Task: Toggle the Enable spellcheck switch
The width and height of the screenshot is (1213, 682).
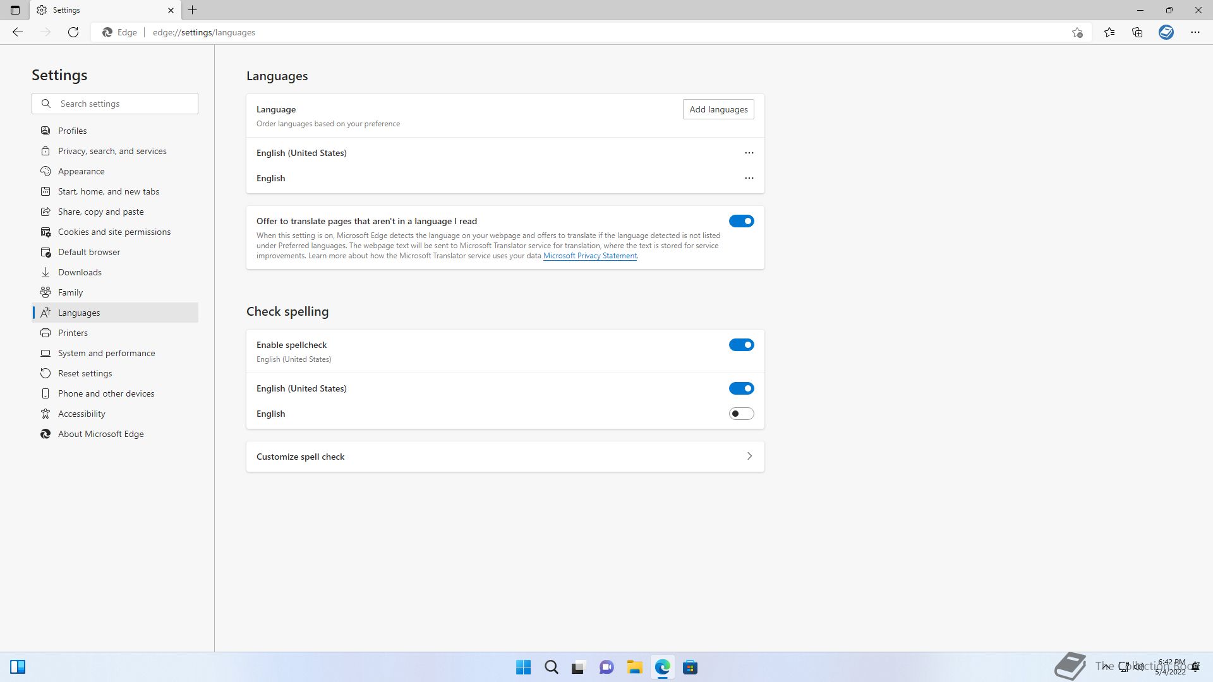Action: coord(742,345)
